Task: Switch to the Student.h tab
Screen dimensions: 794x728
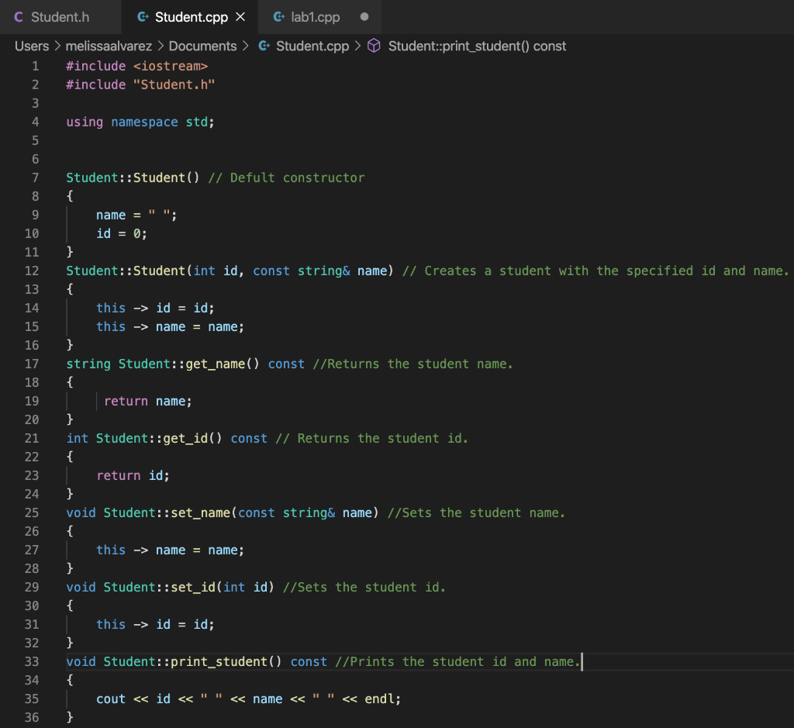Action: coord(60,17)
